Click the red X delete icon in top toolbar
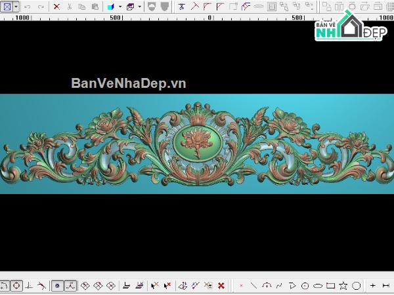The height and width of the screenshot is (295, 394). click(56, 7)
